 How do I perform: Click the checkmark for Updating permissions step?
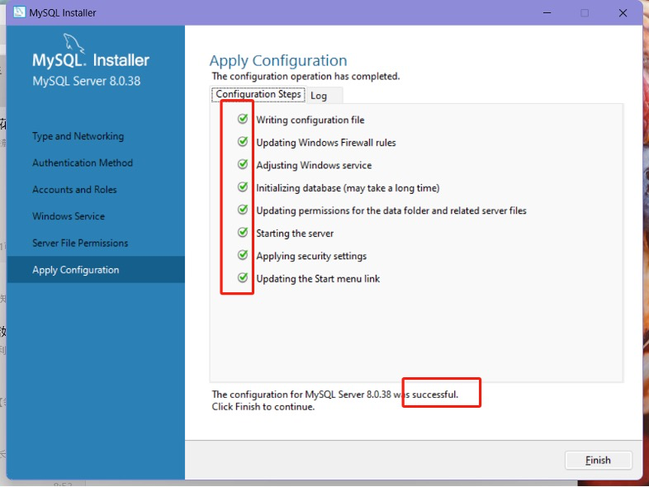pos(243,210)
